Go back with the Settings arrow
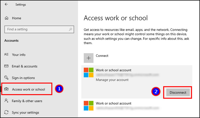The height and width of the screenshot is (118, 200). point(6,4)
